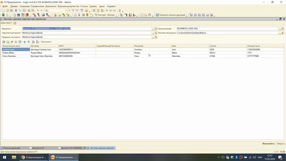Open notification center in the taskbar
Screen dimensions: 286x161
(280, 157)
